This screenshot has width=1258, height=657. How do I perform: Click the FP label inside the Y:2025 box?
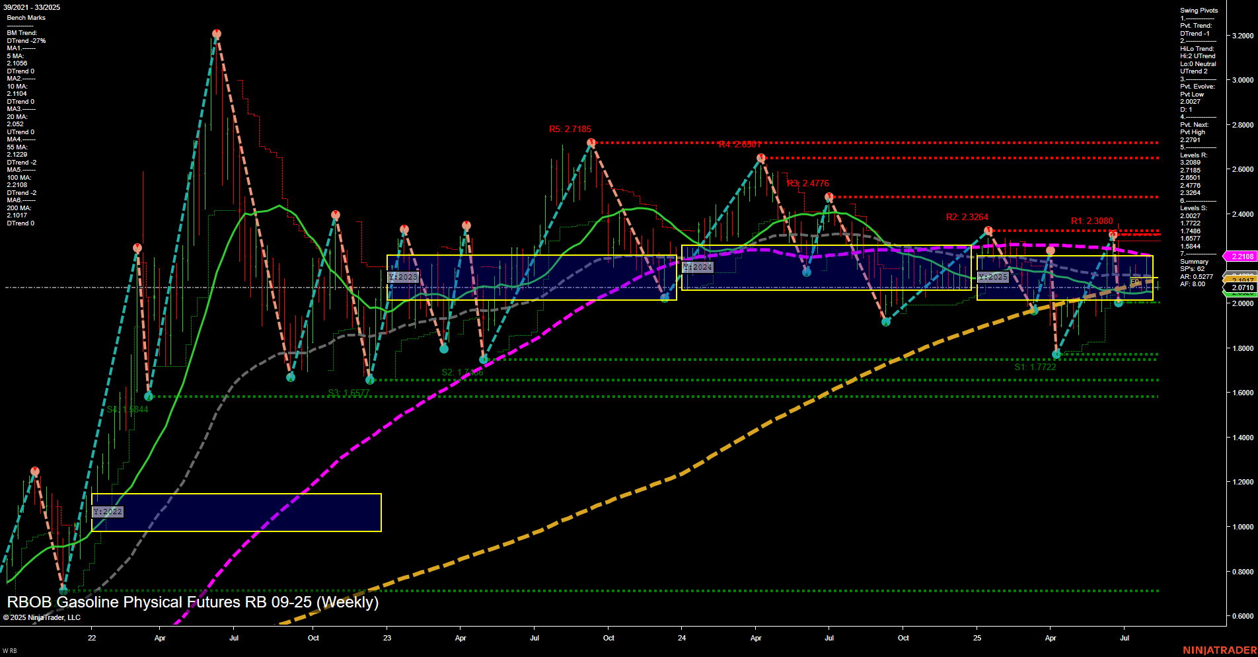click(x=1134, y=282)
